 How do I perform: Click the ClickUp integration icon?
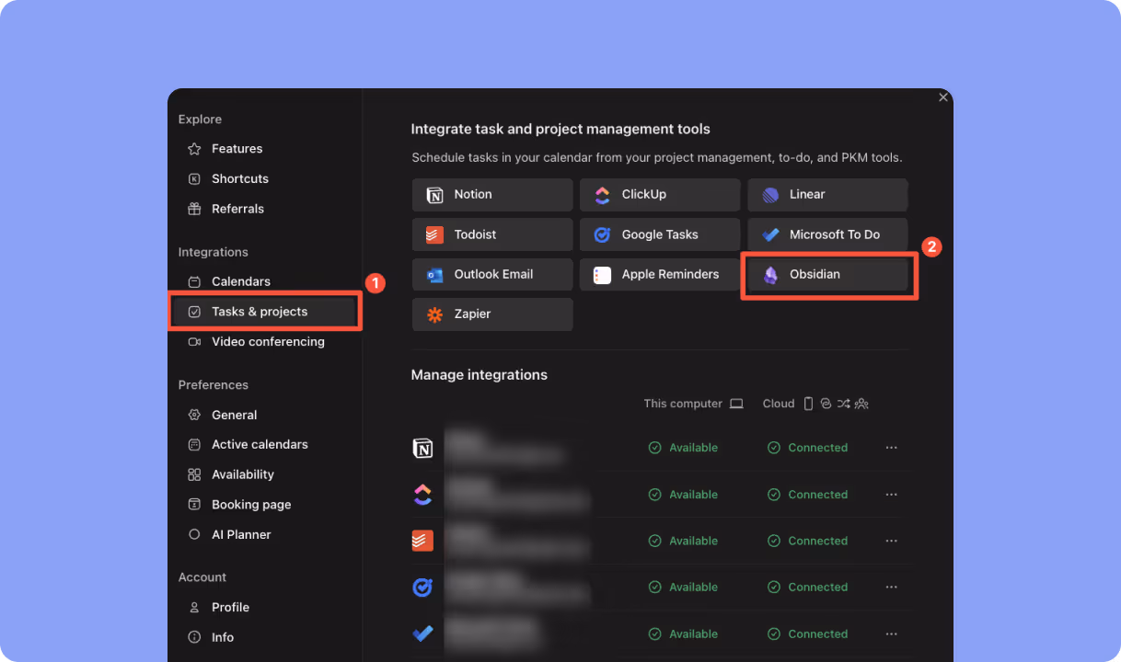pos(602,194)
